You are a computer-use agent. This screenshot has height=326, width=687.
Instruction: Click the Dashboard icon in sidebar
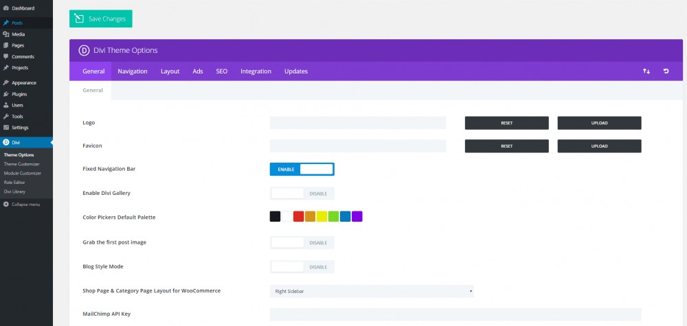point(5,8)
